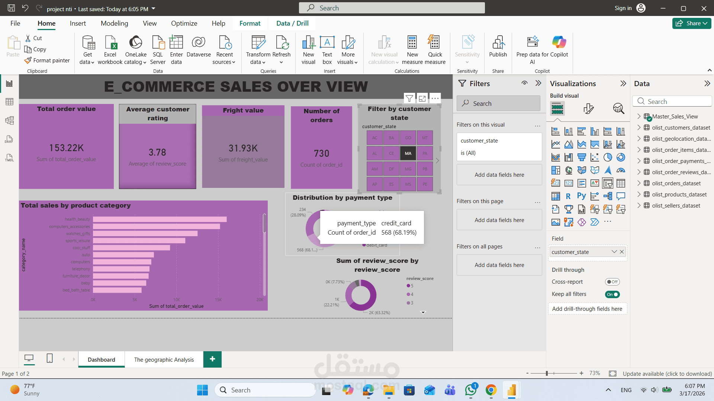714x401 pixels.
Task: Select the Transform data tool
Action: coord(258,49)
